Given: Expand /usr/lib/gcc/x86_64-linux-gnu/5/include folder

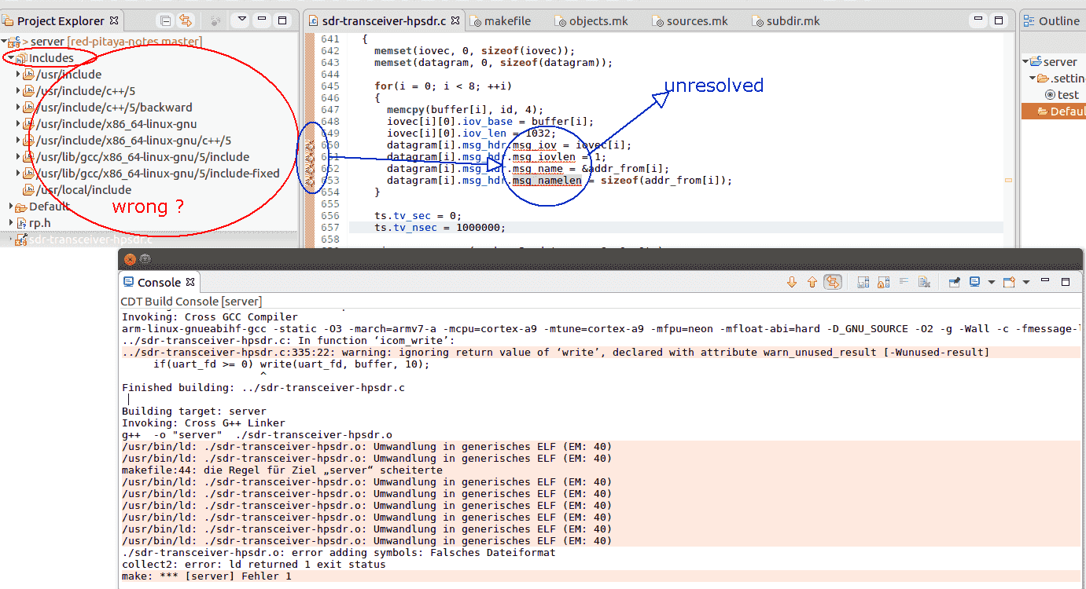Looking at the screenshot, I should click(x=18, y=157).
